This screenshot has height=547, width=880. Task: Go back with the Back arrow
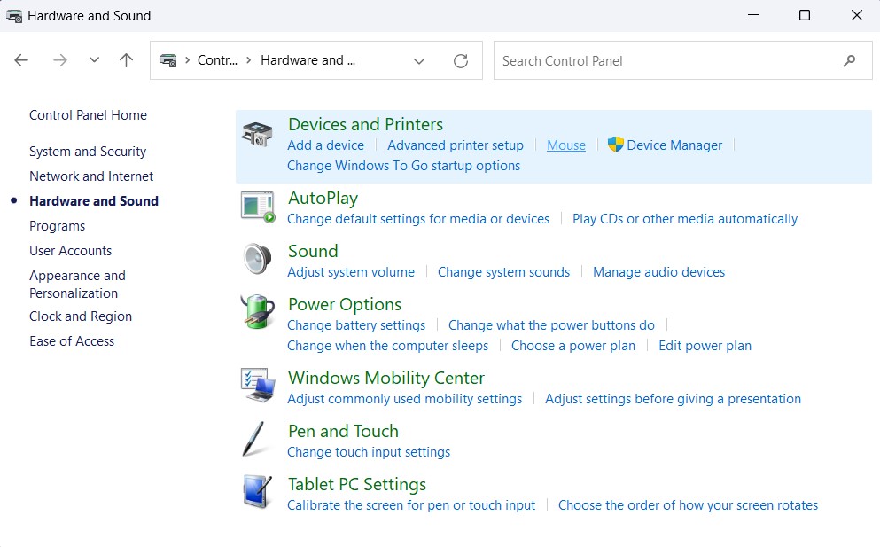click(21, 60)
